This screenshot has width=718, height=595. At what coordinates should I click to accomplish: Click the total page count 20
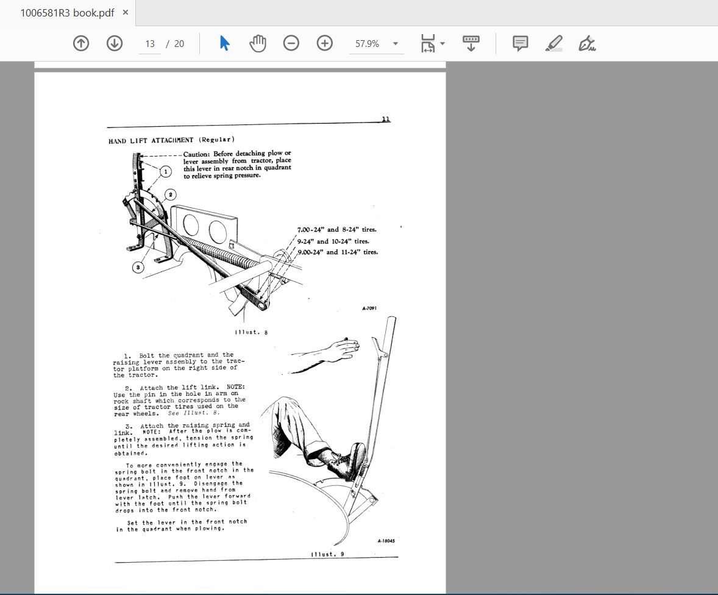179,44
